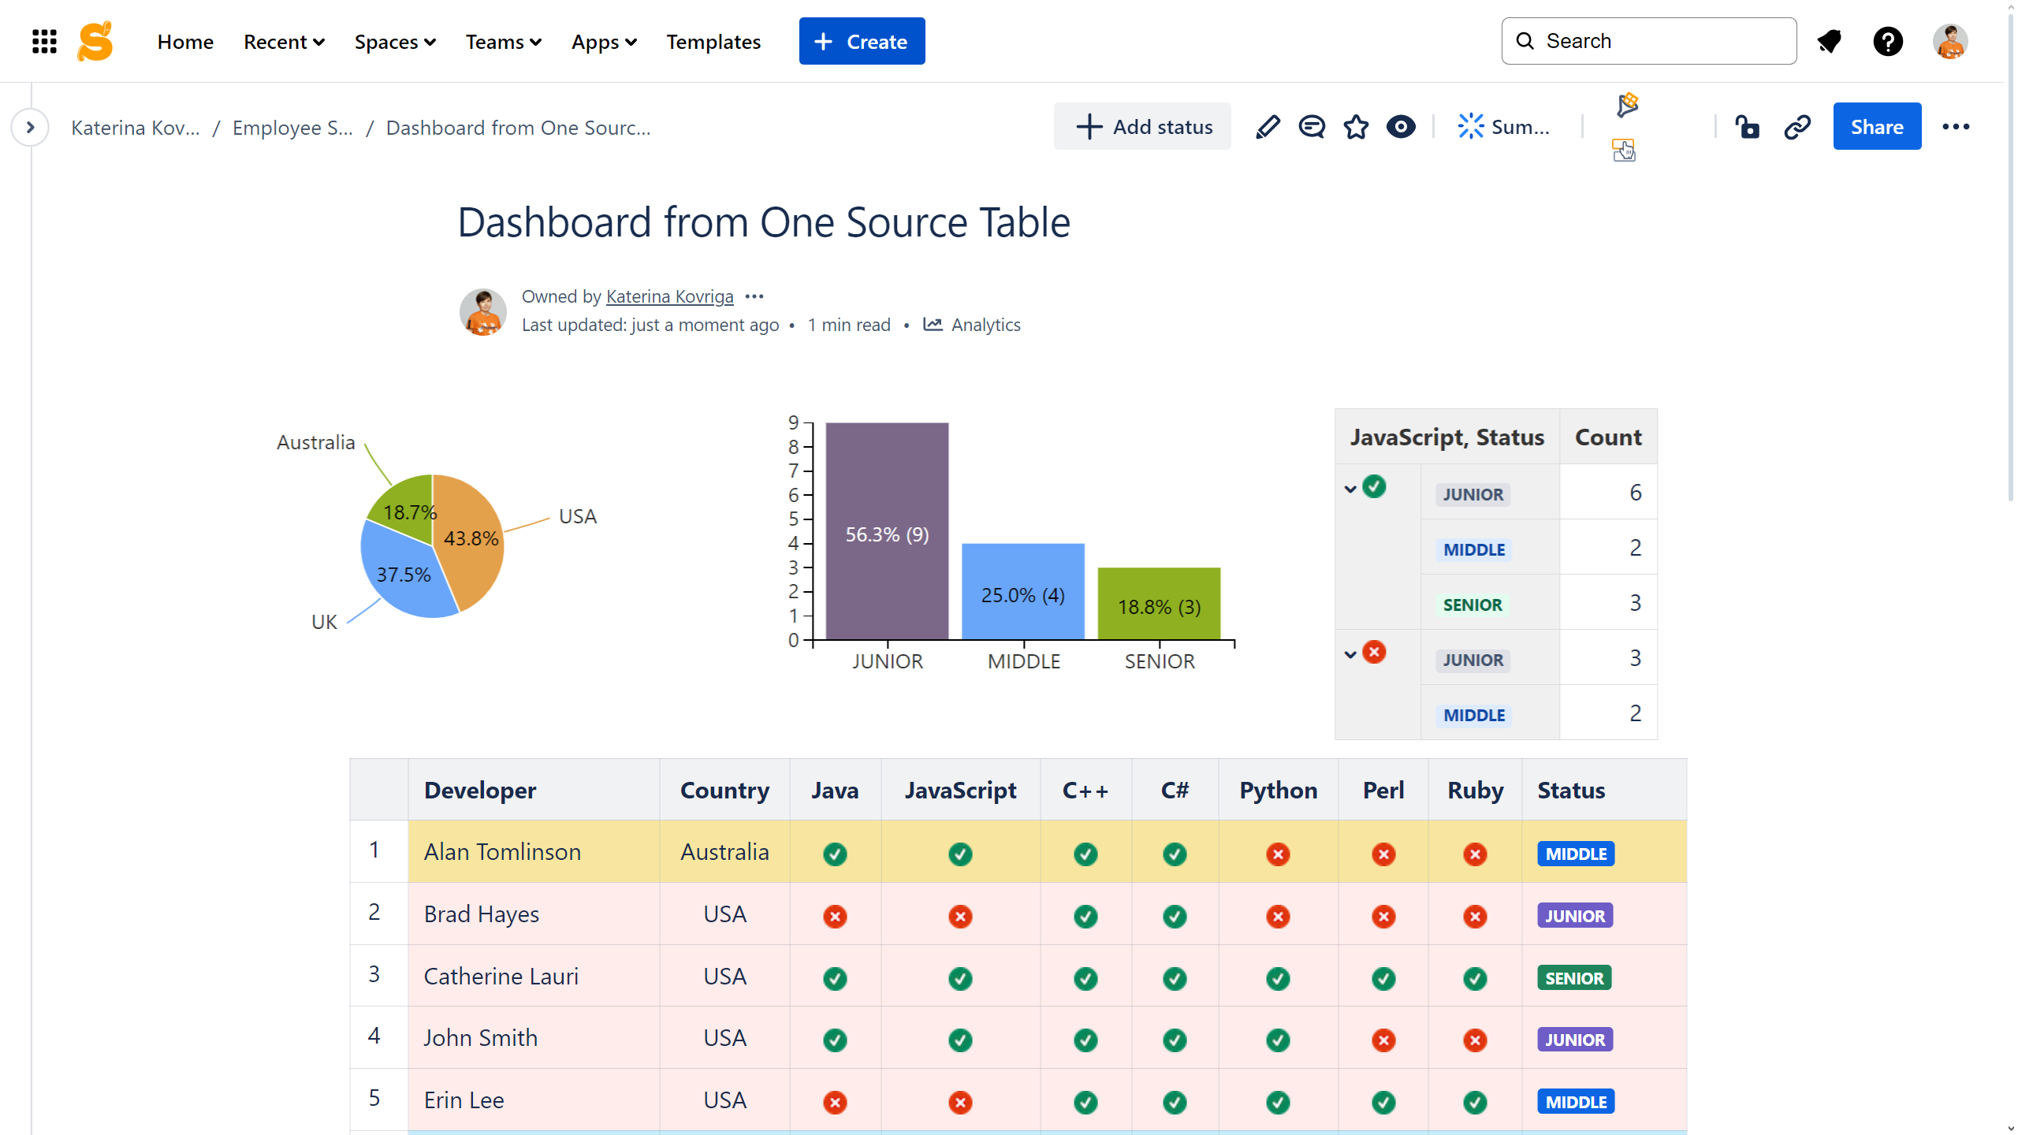Open inline comments icon

coord(1312,127)
